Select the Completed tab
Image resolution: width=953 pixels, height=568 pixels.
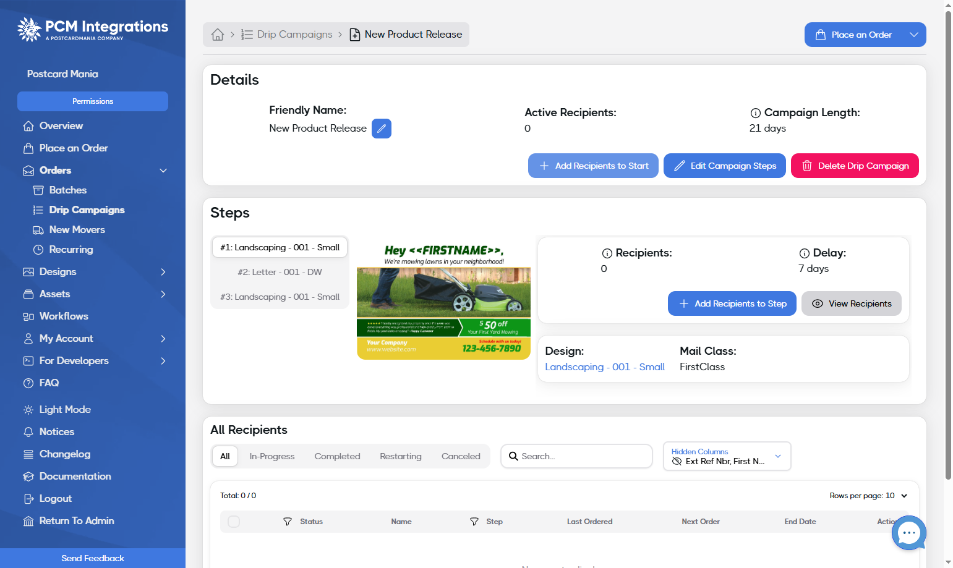[x=337, y=456]
